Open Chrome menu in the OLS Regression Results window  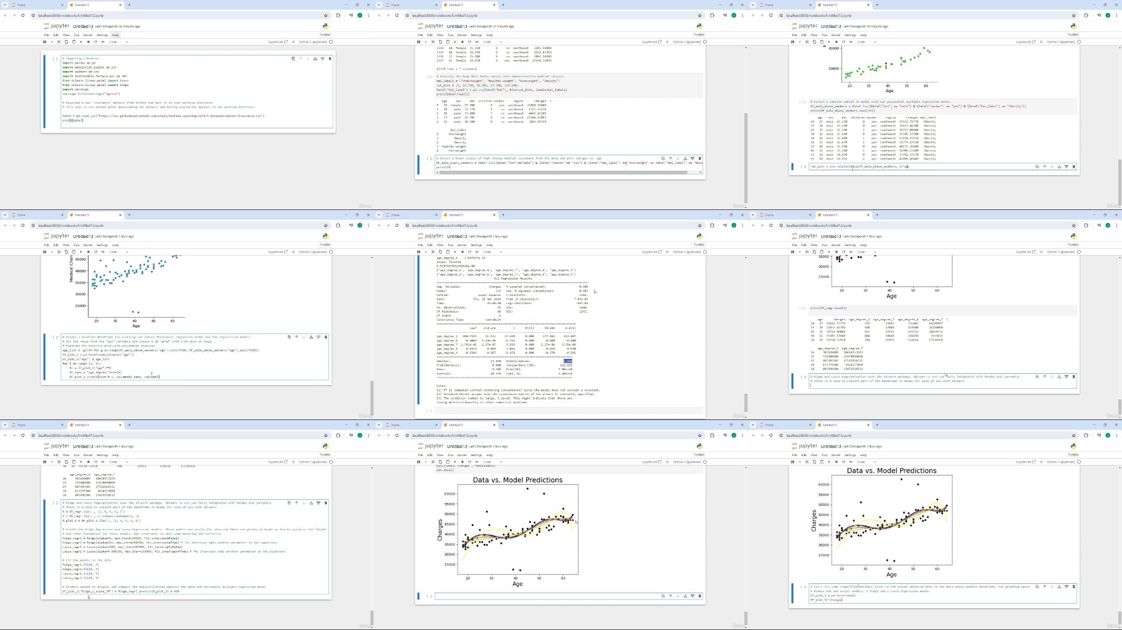tap(742, 225)
